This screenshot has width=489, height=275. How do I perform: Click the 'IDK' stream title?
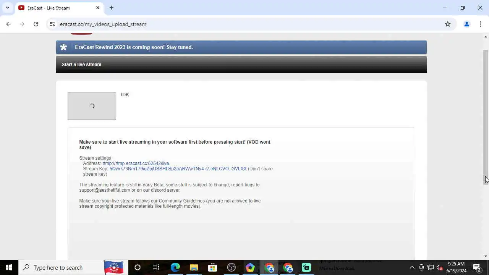point(125,95)
